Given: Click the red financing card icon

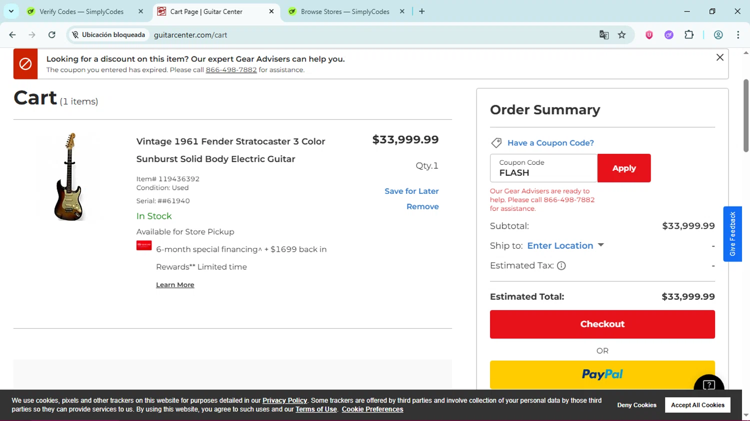Looking at the screenshot, I should tap(144, 245).
